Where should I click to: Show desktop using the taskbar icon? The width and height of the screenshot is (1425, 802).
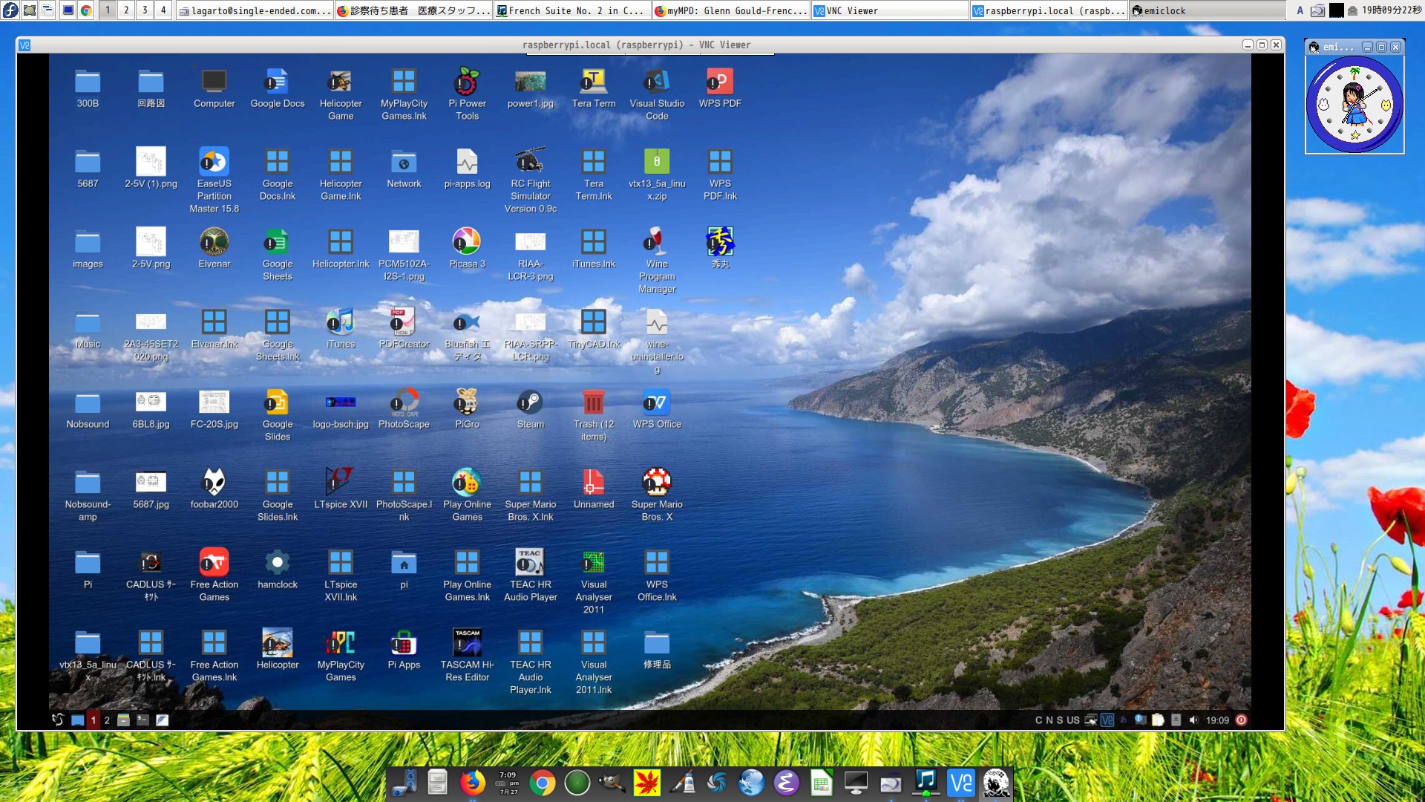[78, 720]
